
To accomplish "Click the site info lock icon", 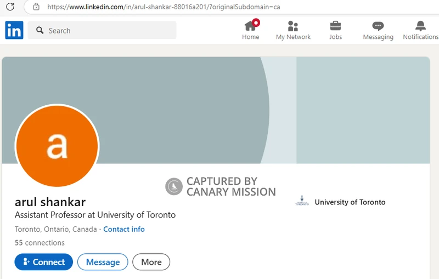I will click(36, 7).
